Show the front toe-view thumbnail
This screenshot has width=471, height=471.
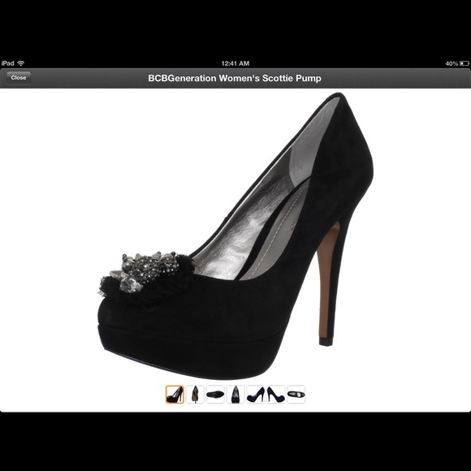coord(235,395)
